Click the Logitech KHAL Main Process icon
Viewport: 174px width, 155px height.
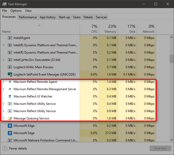[x=10, y=67]
